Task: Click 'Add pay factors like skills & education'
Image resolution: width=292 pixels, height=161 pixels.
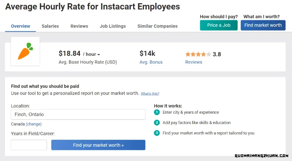Action: click(x=197, y=123)
